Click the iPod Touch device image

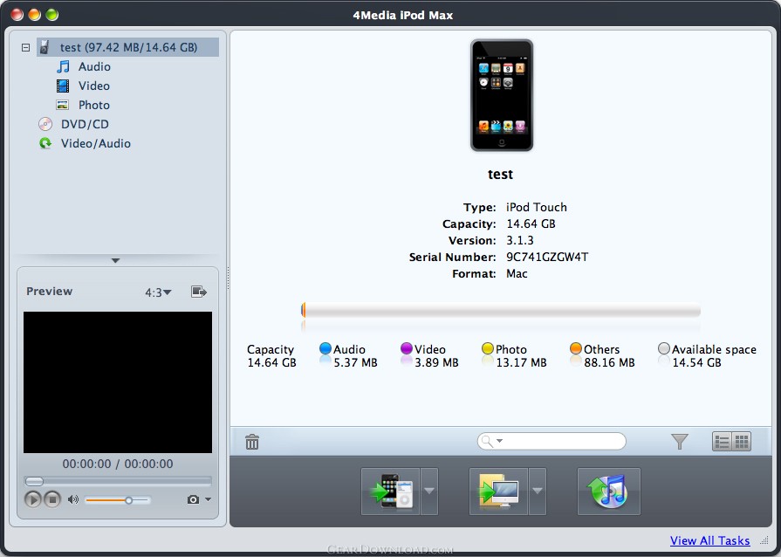click(502, 95)
